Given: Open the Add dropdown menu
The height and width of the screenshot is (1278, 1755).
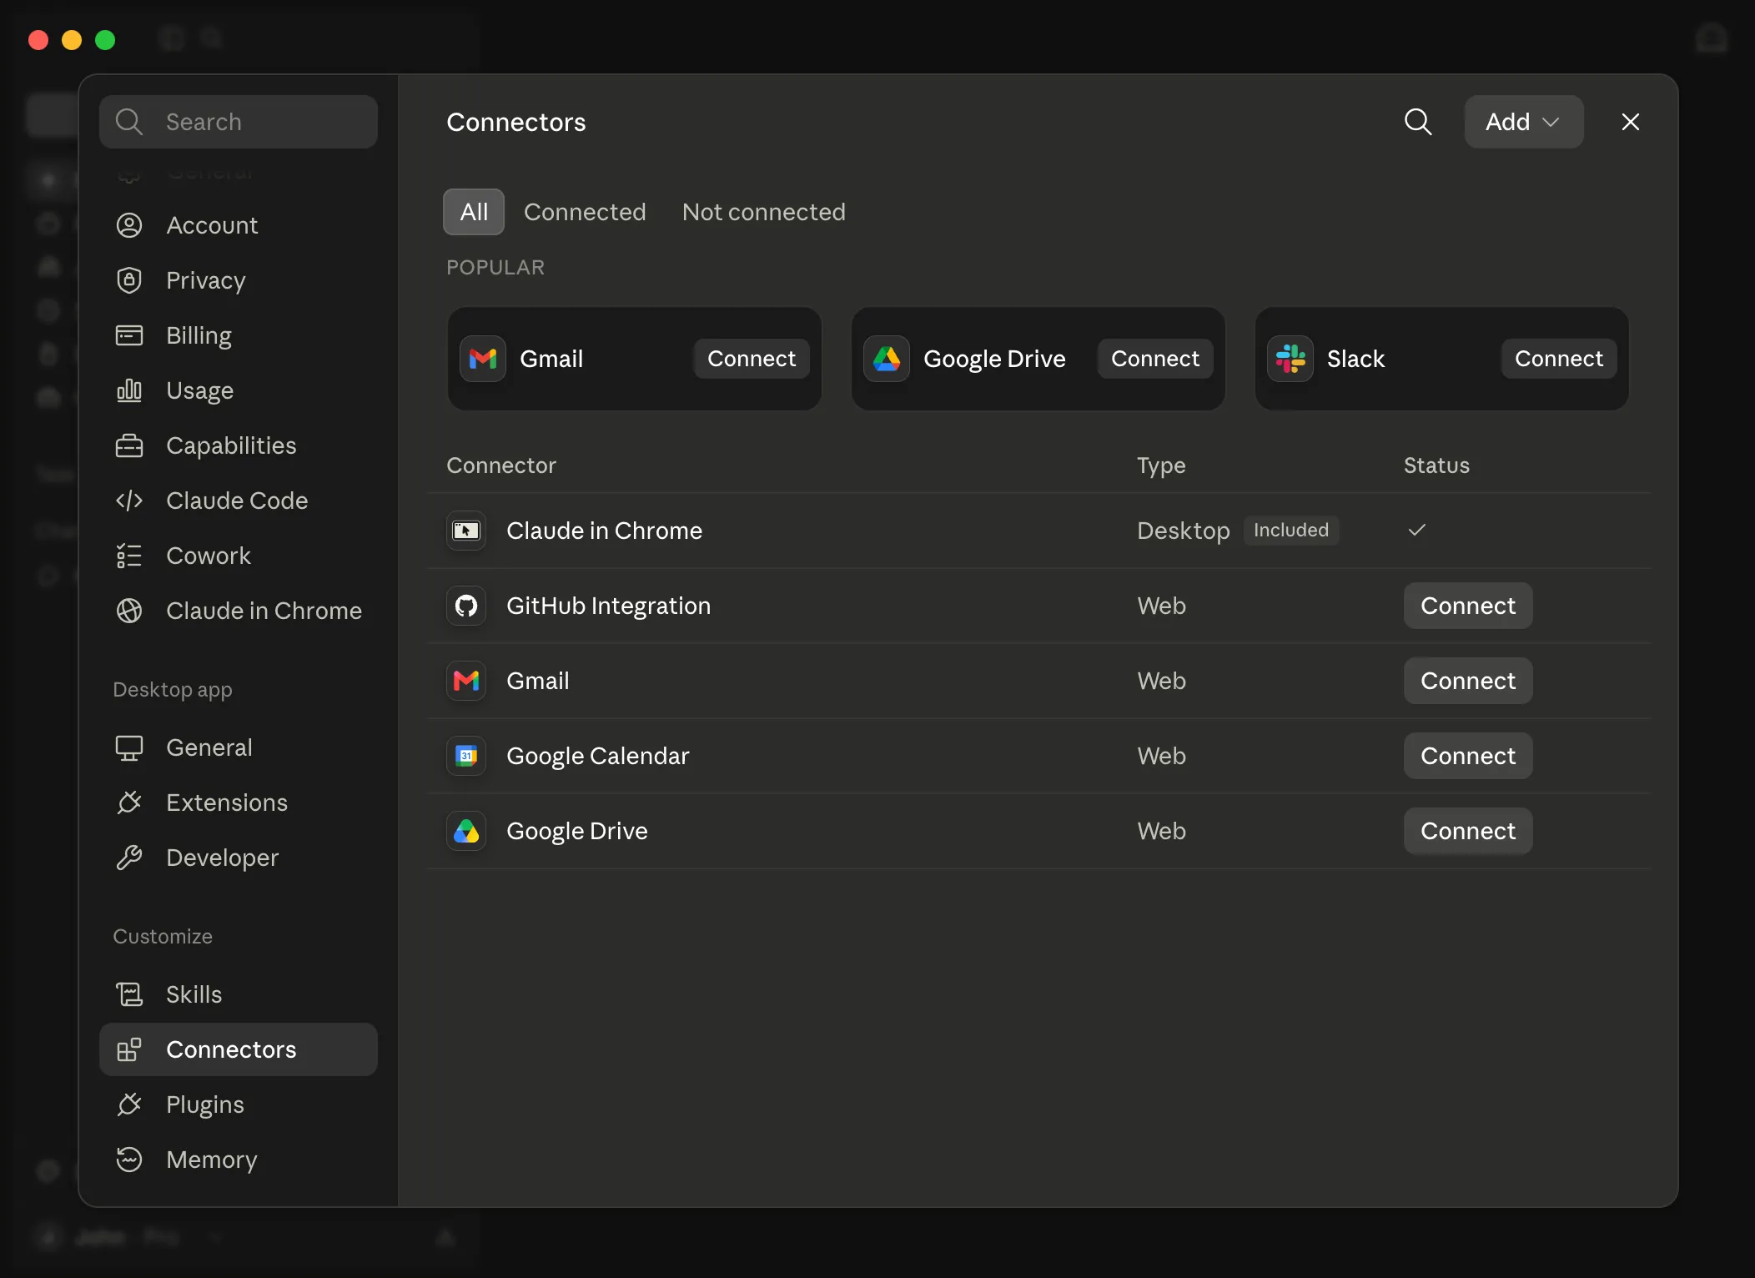Looking at the screenshot, I should pyautogui.click(x=1524, y=122).
